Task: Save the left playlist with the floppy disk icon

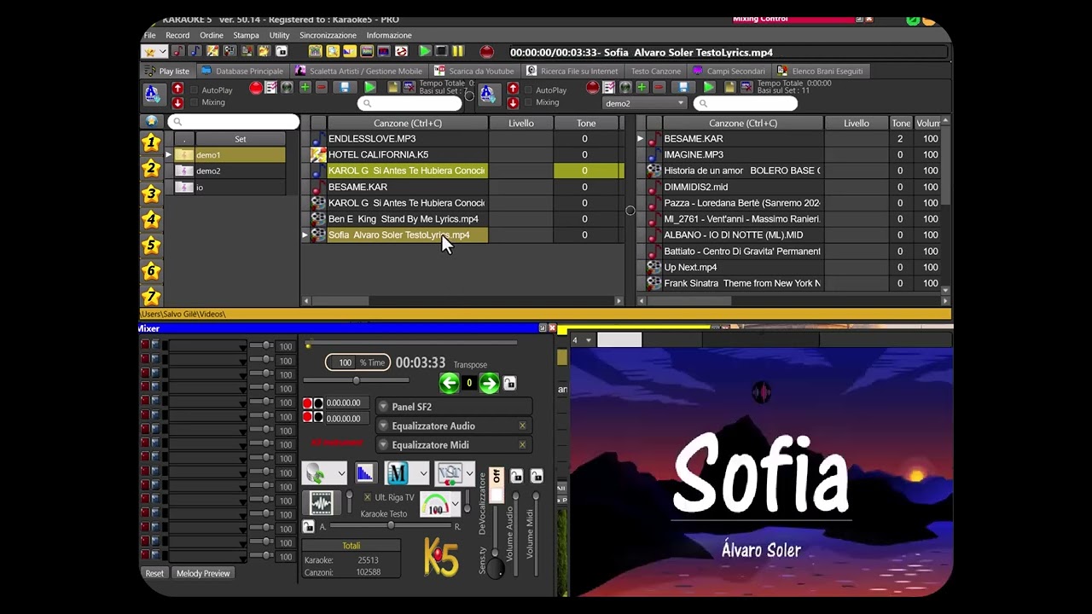Action: point(345,88)
